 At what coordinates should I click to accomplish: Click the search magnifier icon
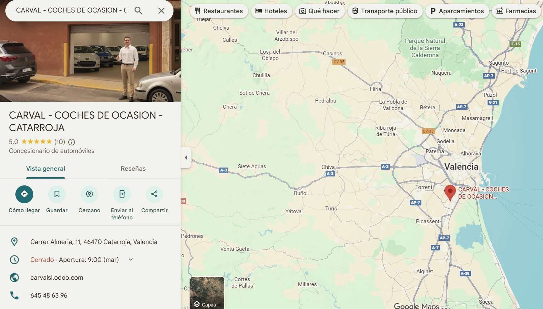pyautogui.click(x=138, y=11)
